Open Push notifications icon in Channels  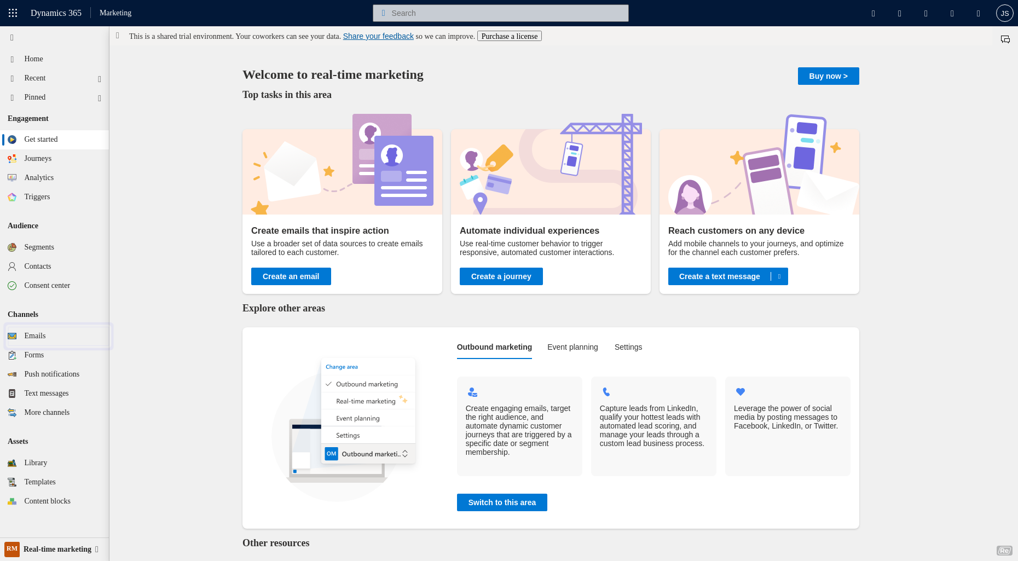(12, 374)
